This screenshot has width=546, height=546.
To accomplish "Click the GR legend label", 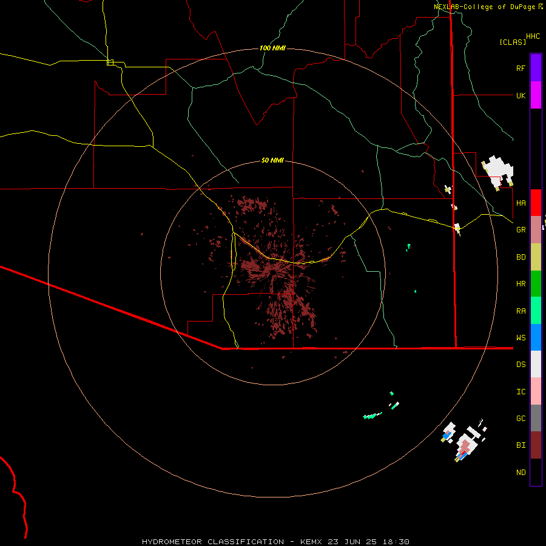I will 521,230.
